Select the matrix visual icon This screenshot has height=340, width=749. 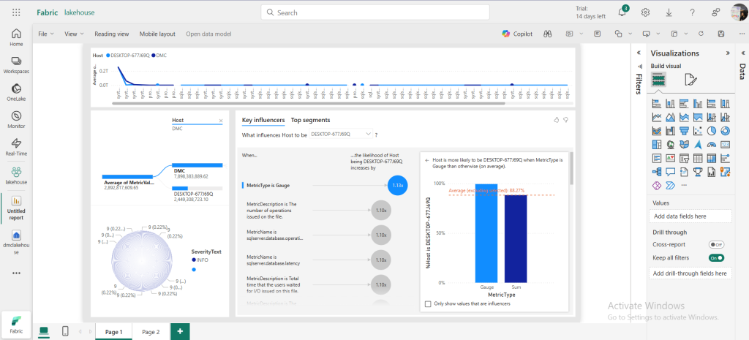[x=712, y=158]
